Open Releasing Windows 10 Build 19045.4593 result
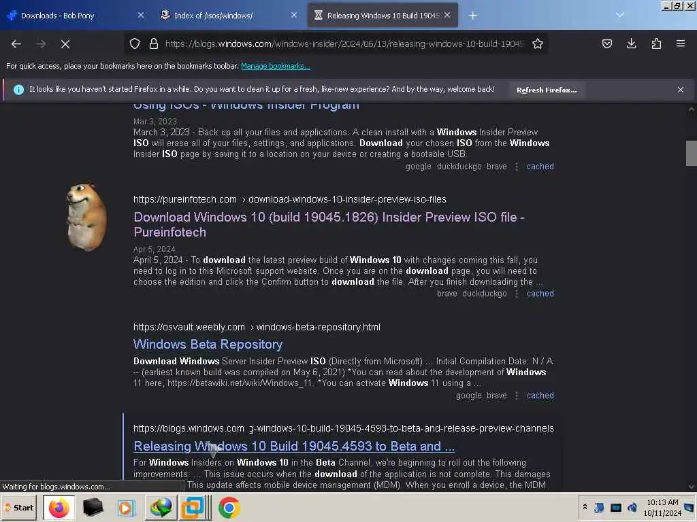Viewport: 697px width, 522px height. coord(294,446)
